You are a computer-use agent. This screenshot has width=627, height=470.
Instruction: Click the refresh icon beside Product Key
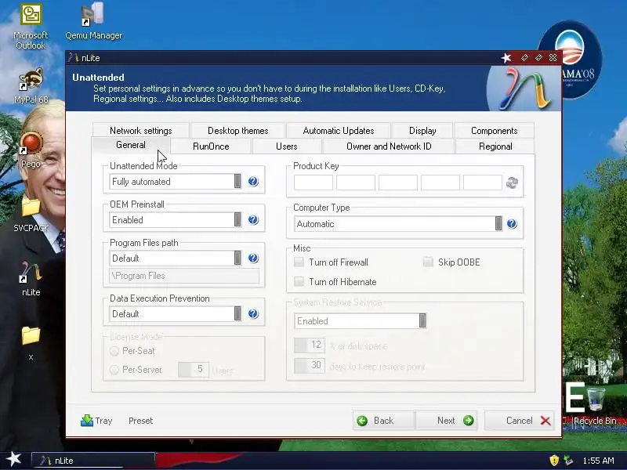[x=513, y=183]
